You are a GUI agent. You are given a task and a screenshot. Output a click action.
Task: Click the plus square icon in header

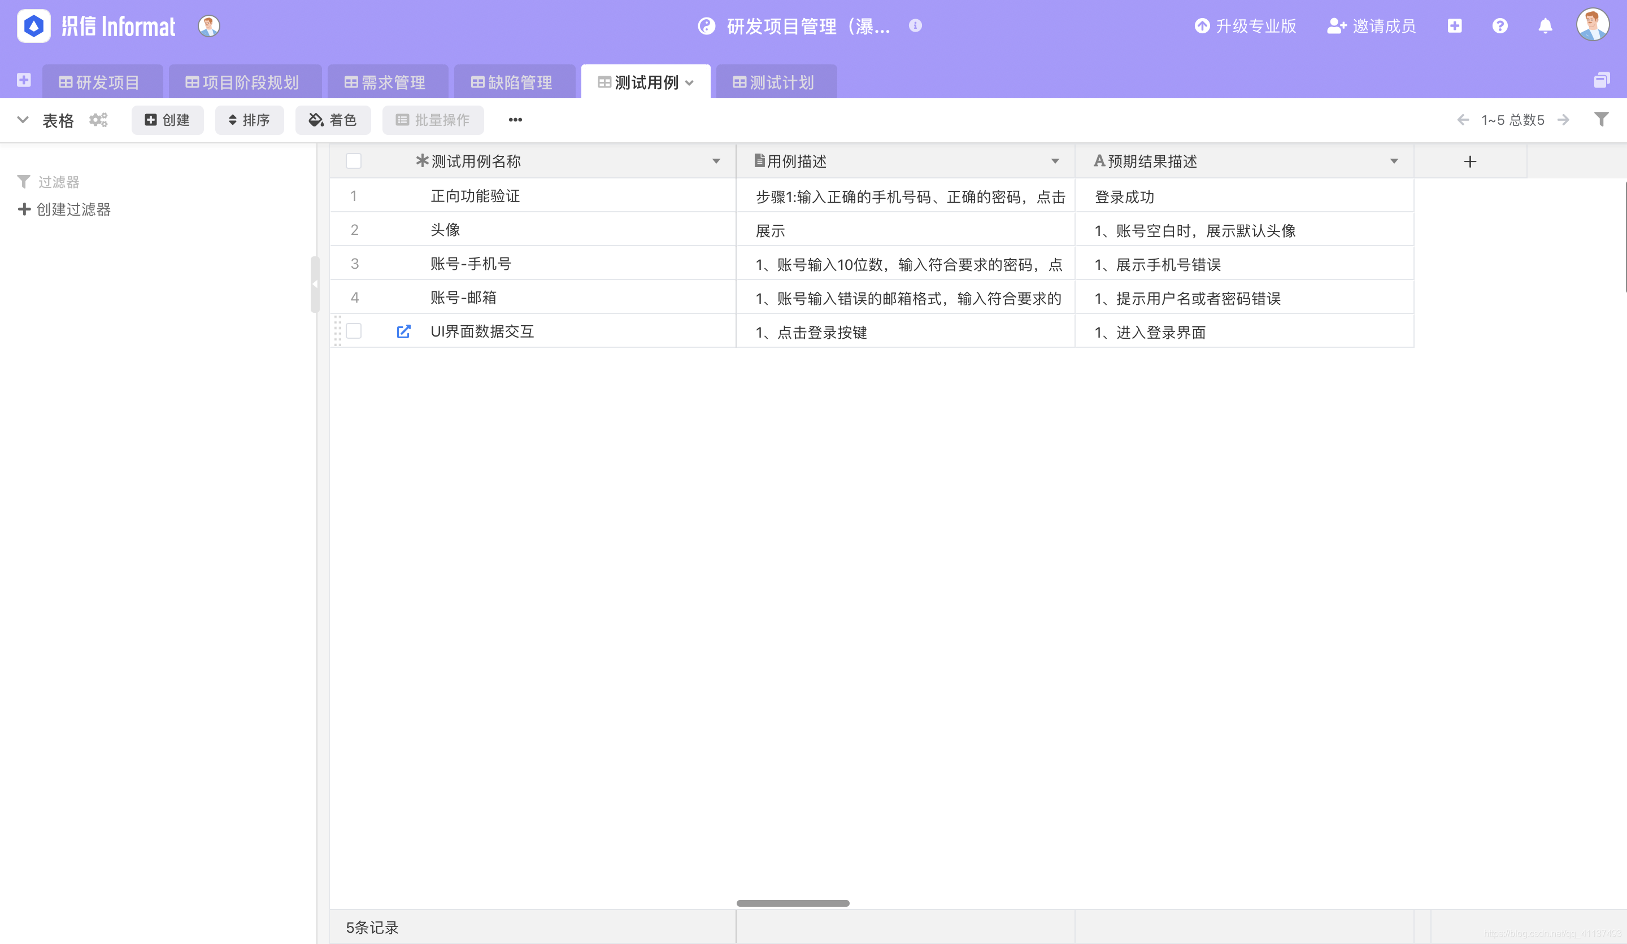point(1455,26)
